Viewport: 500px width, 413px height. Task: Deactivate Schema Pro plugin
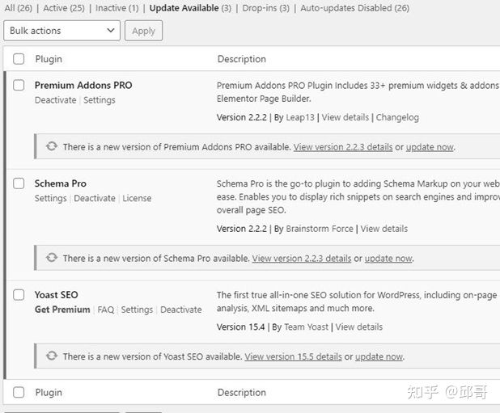click(x=95, y=198)
